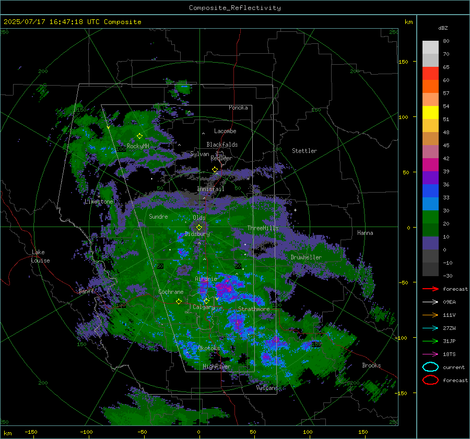Image resolution: width=470 pixels, height=439 pixels.
Task: Click the -30 dBZ scale value
Action: pos(448,276)
